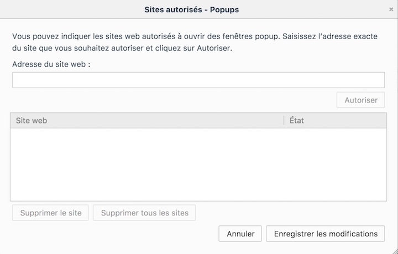Click the instruction line starting with Vous pouvez

tap(195, 36)
